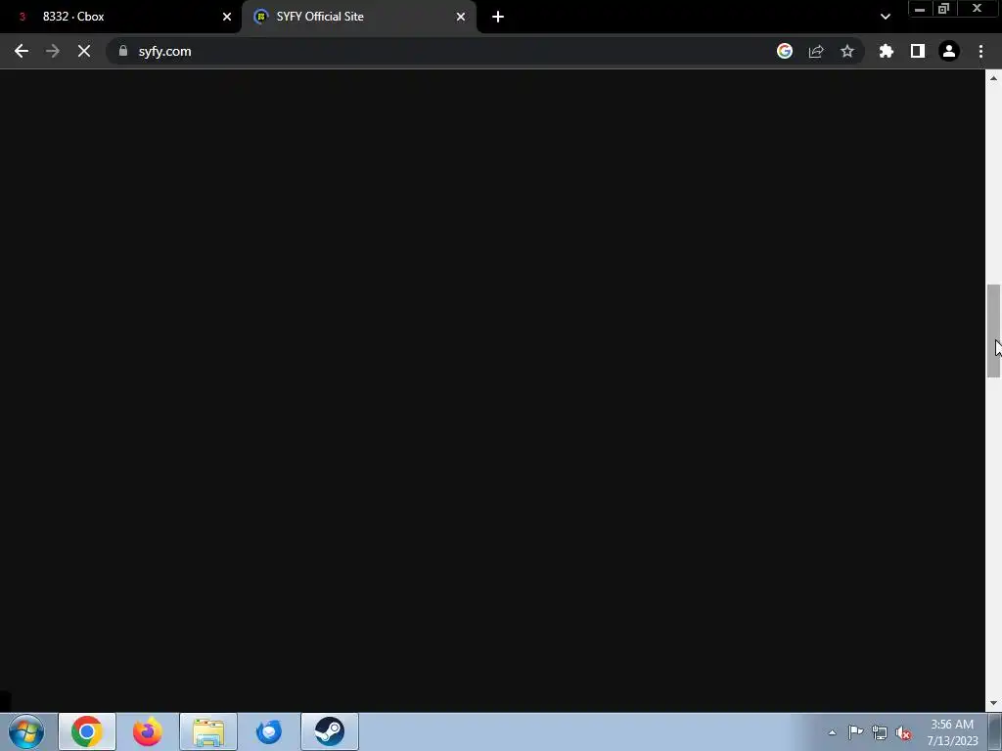Close the 8332 · Cbox tab

click(x=227, y=17)
